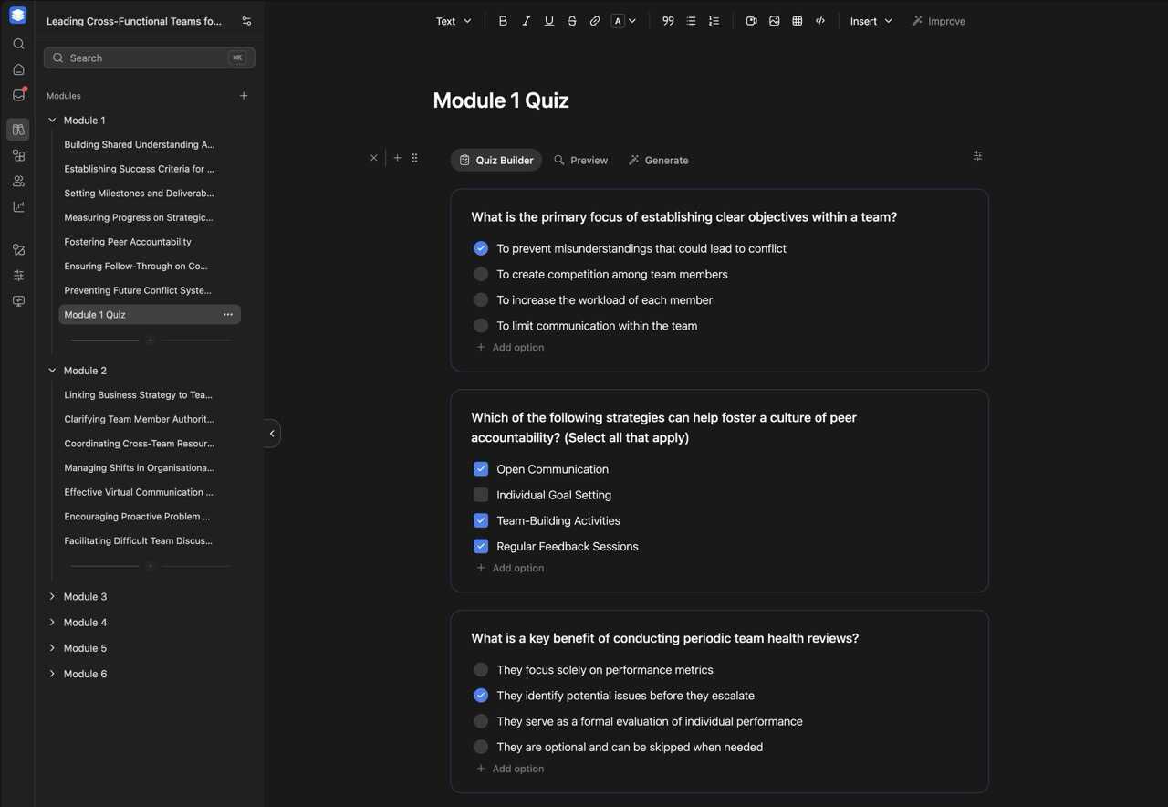This screenshot has width=1168, height=807.
Task: Insert a blockquote from the toolbar
Action: coord(668,21)
